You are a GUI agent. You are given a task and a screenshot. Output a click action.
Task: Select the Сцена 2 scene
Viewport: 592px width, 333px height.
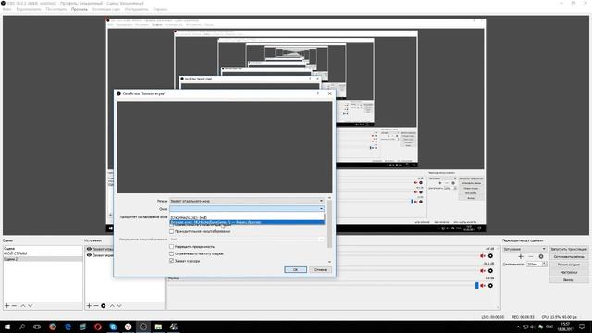(x=43, y=259)
